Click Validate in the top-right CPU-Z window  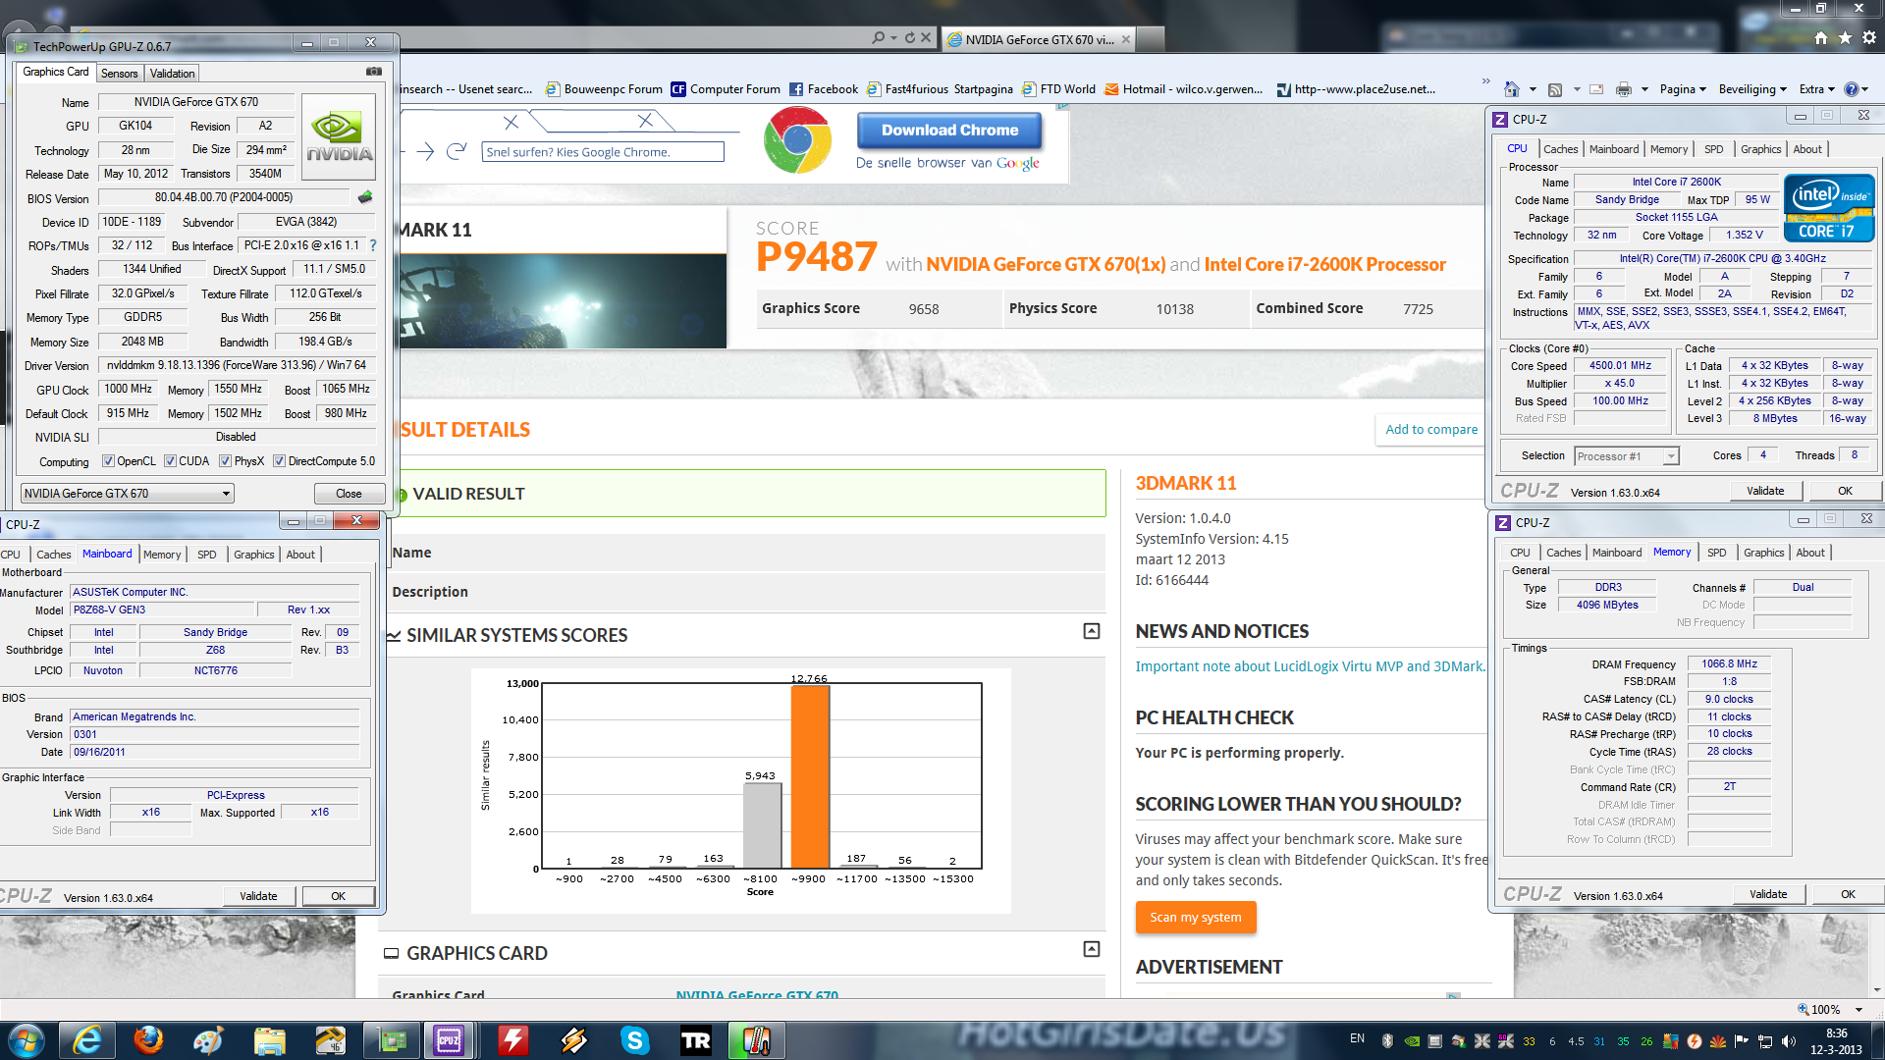point(1765,491)
